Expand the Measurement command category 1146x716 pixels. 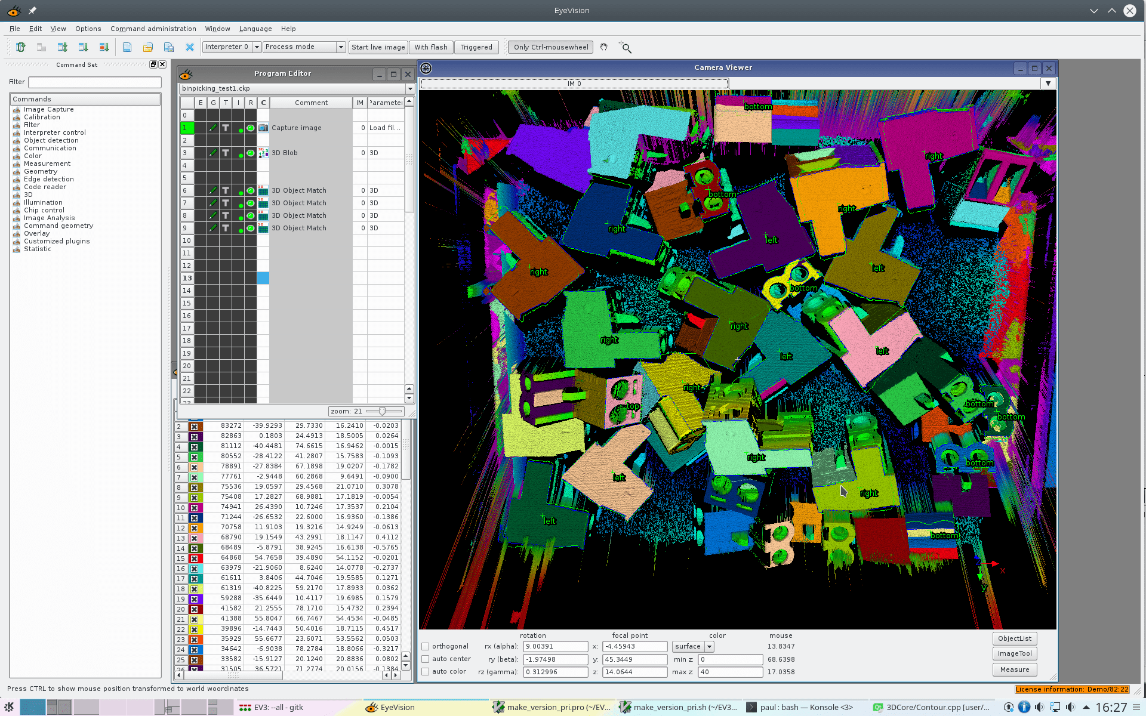point(47,163)
